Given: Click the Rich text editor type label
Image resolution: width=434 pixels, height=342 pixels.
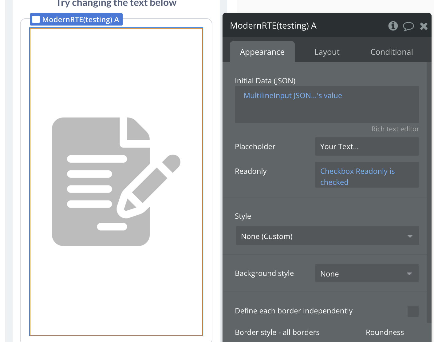Looking at the screenshot, I should pos(395,129).
